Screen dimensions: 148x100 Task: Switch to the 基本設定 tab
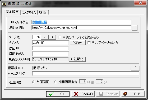pyautogui.click(x=12, y=12)
